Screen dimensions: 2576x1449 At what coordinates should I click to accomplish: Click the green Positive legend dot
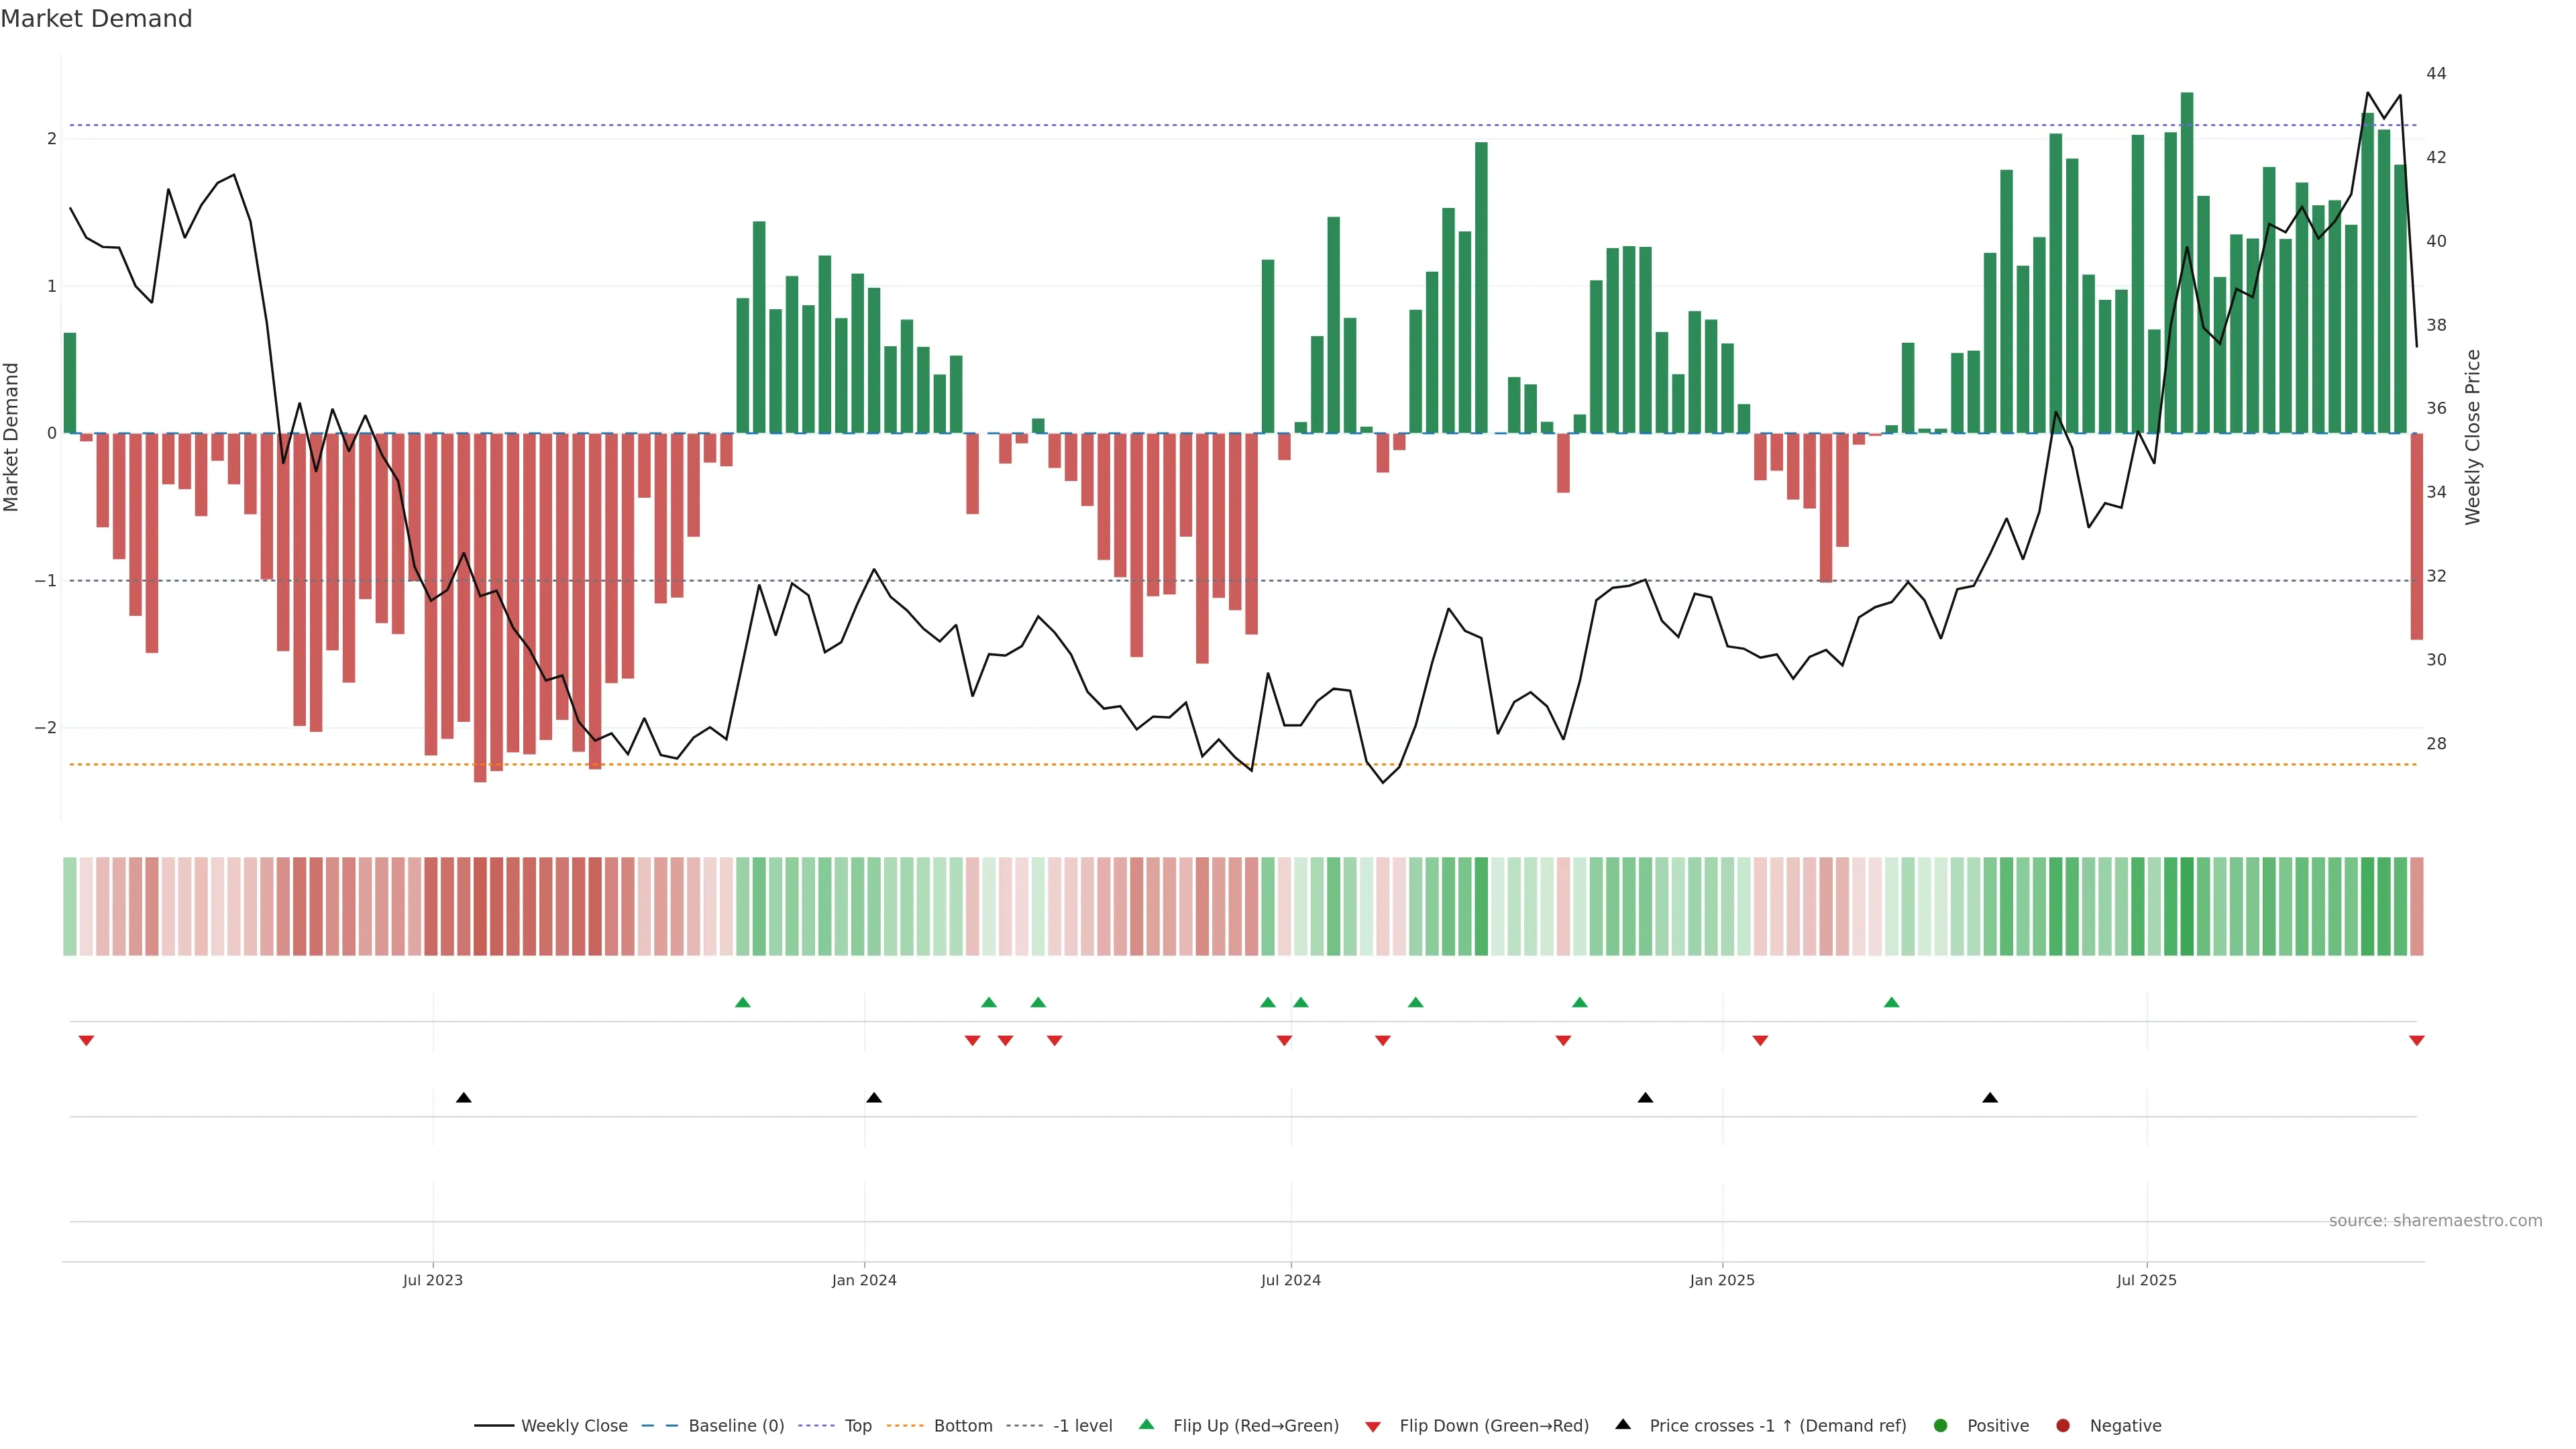click(1941, 1425)
